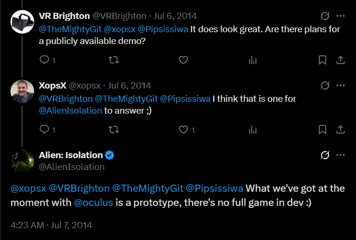Reply to XopsX's tweet
This screenshot has height=240, width=356.
[44, 129]
